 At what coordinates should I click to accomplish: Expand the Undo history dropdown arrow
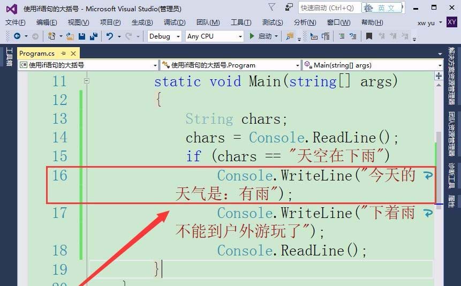pyautogui.click(x=119, y=36)
